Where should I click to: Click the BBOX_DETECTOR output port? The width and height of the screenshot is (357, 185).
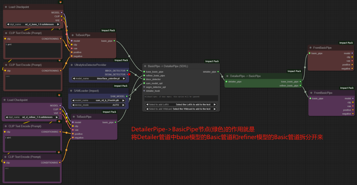[127, 71]
